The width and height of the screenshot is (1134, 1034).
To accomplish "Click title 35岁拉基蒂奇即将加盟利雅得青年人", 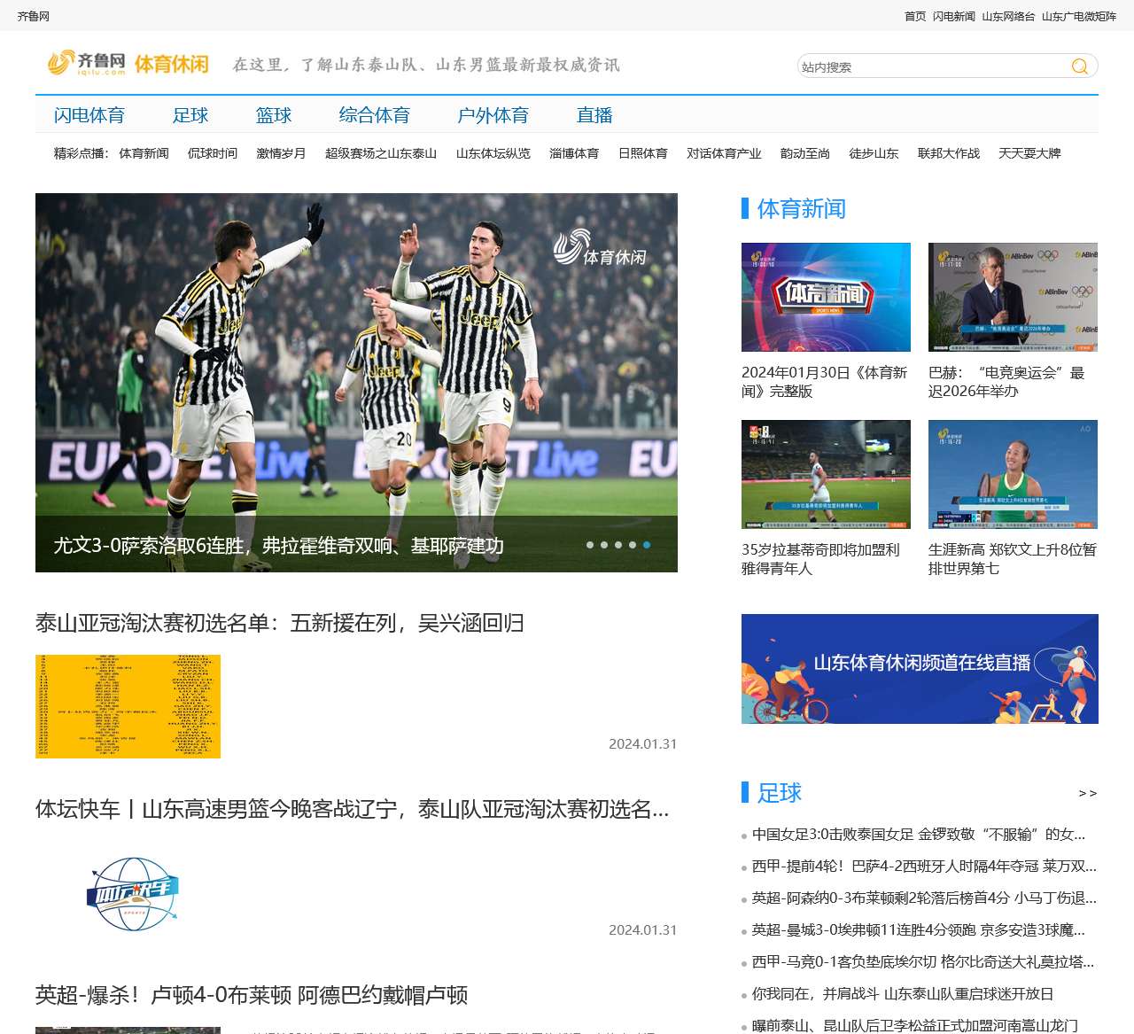I will click(x=821, y=559).
